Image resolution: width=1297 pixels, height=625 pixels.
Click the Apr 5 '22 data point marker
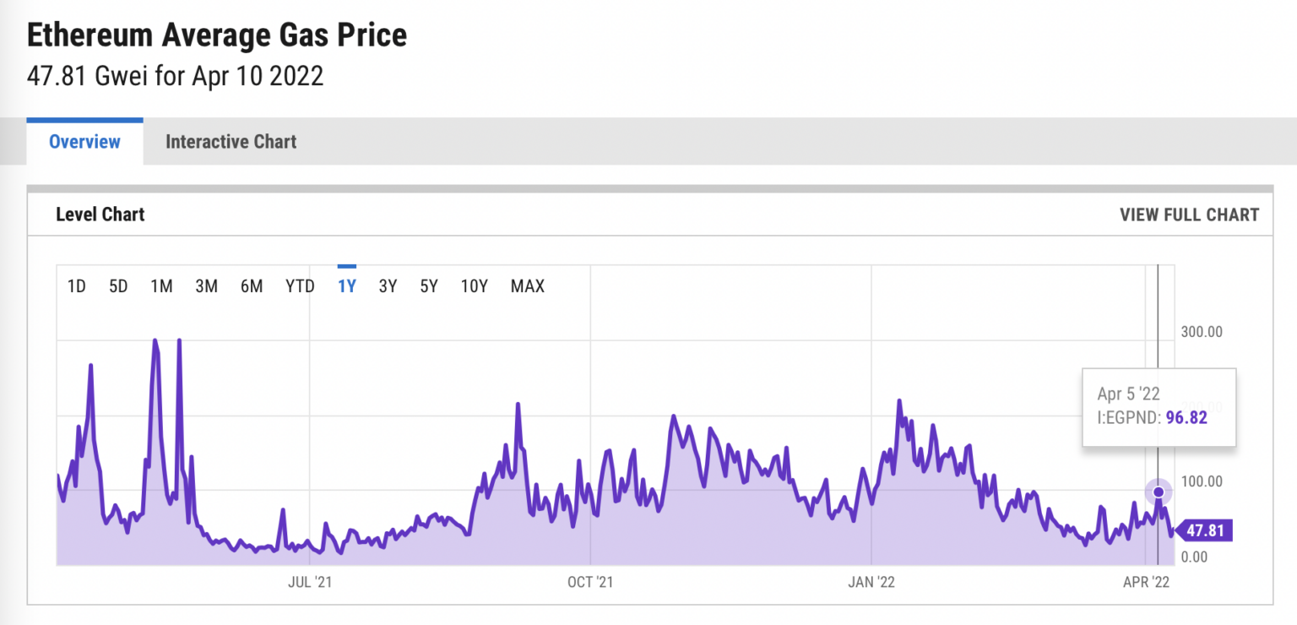(1159, 492)
